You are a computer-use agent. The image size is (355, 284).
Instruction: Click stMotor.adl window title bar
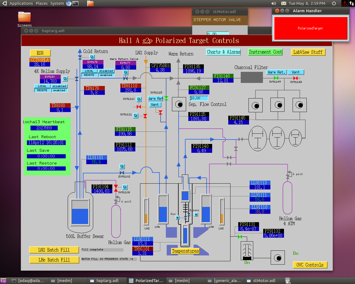tap(220, 12)
